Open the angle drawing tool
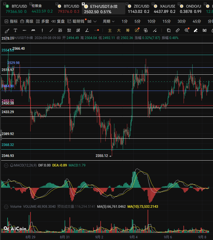This screenshot has width=213, height=240. point(87,31)
